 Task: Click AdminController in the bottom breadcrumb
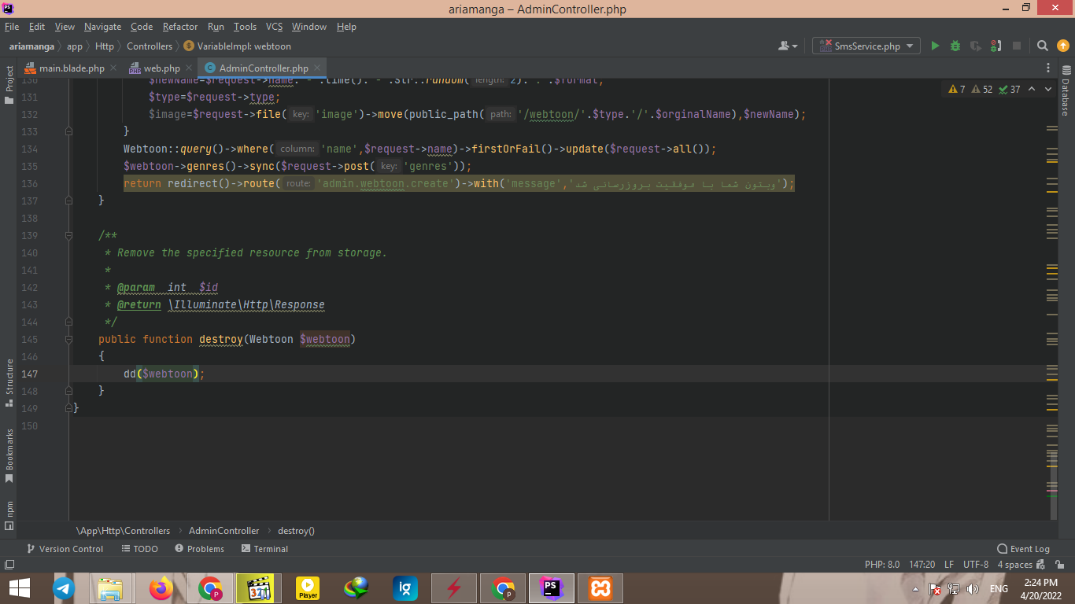point(223,531)
